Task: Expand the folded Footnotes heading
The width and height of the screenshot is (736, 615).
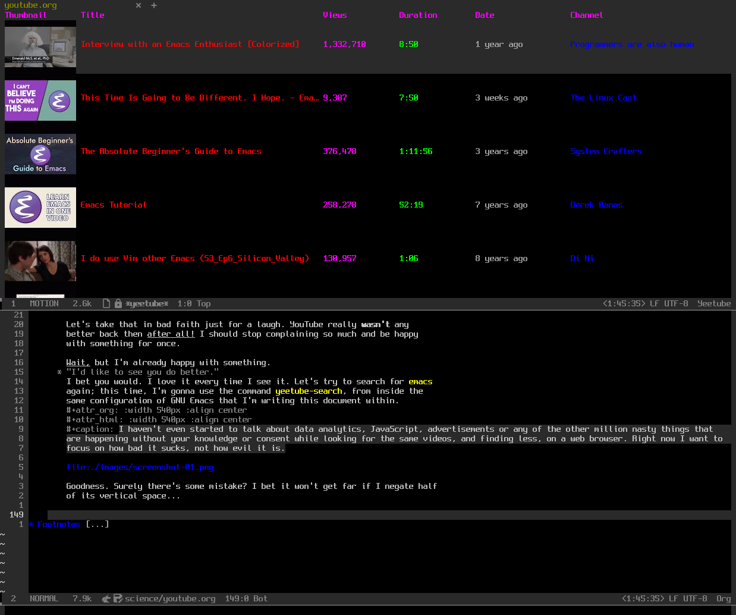Action: pyautogui.click(x=58, y=524)
